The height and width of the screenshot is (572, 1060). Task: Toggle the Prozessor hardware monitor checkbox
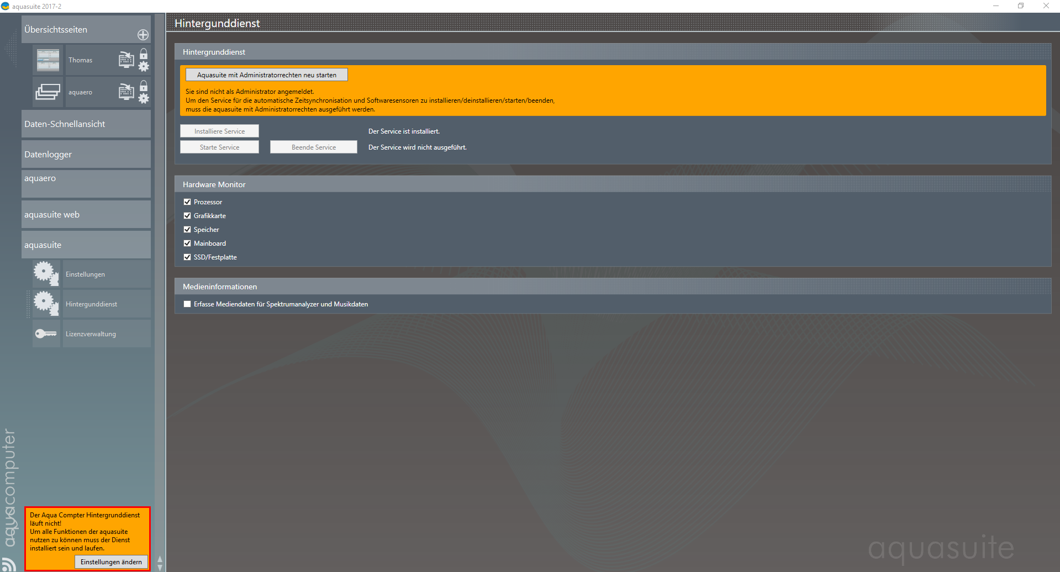(x=187, y=202)
